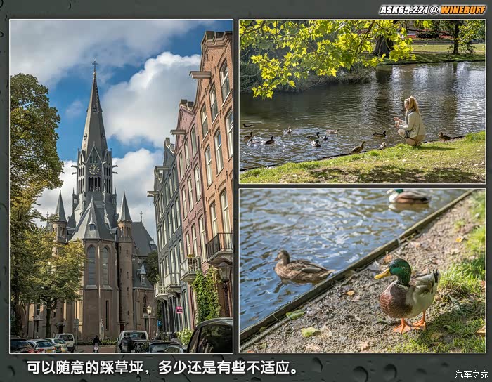The width and height of the screenshot is (492, 382).
Task: Click the clock face on the church tower
Action: (x=93, y=169)
